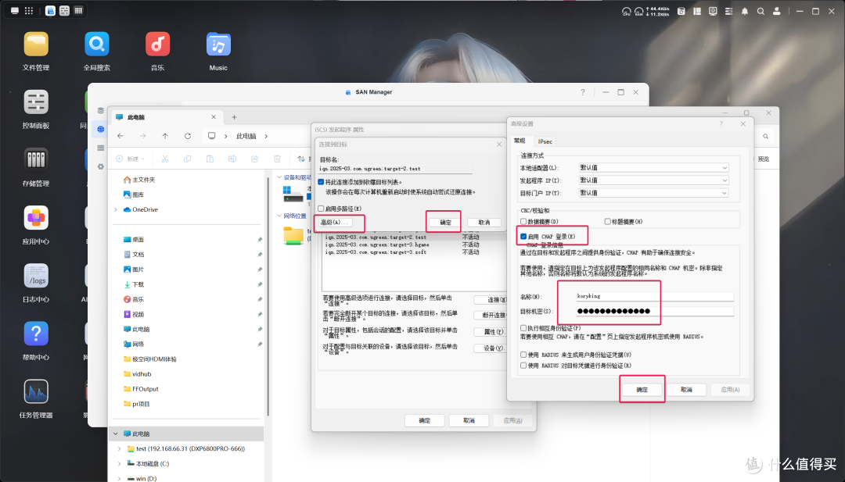Viewport: 845px width, 482px height.
Task: Click SAN Manager help question mark
Action: pos(583,92)
